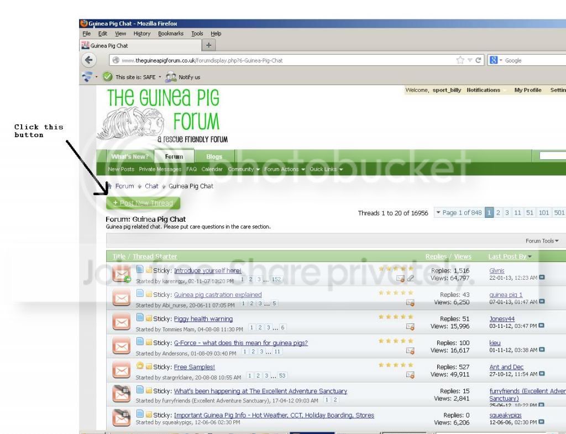Open the Tools menu
The height and width of the screenshot is (434, 566).
[197, 34]
